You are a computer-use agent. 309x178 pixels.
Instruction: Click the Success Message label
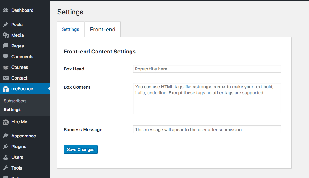(x=83, y=130)
